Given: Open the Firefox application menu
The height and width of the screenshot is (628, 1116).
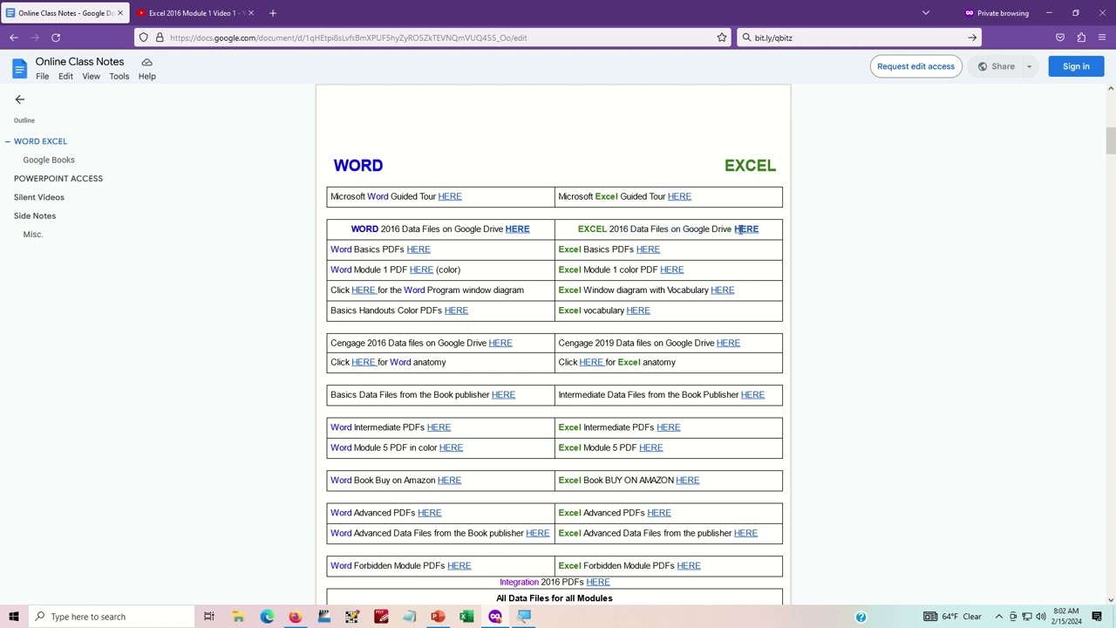Looking at the screenshot, I should pos(1103,38).
